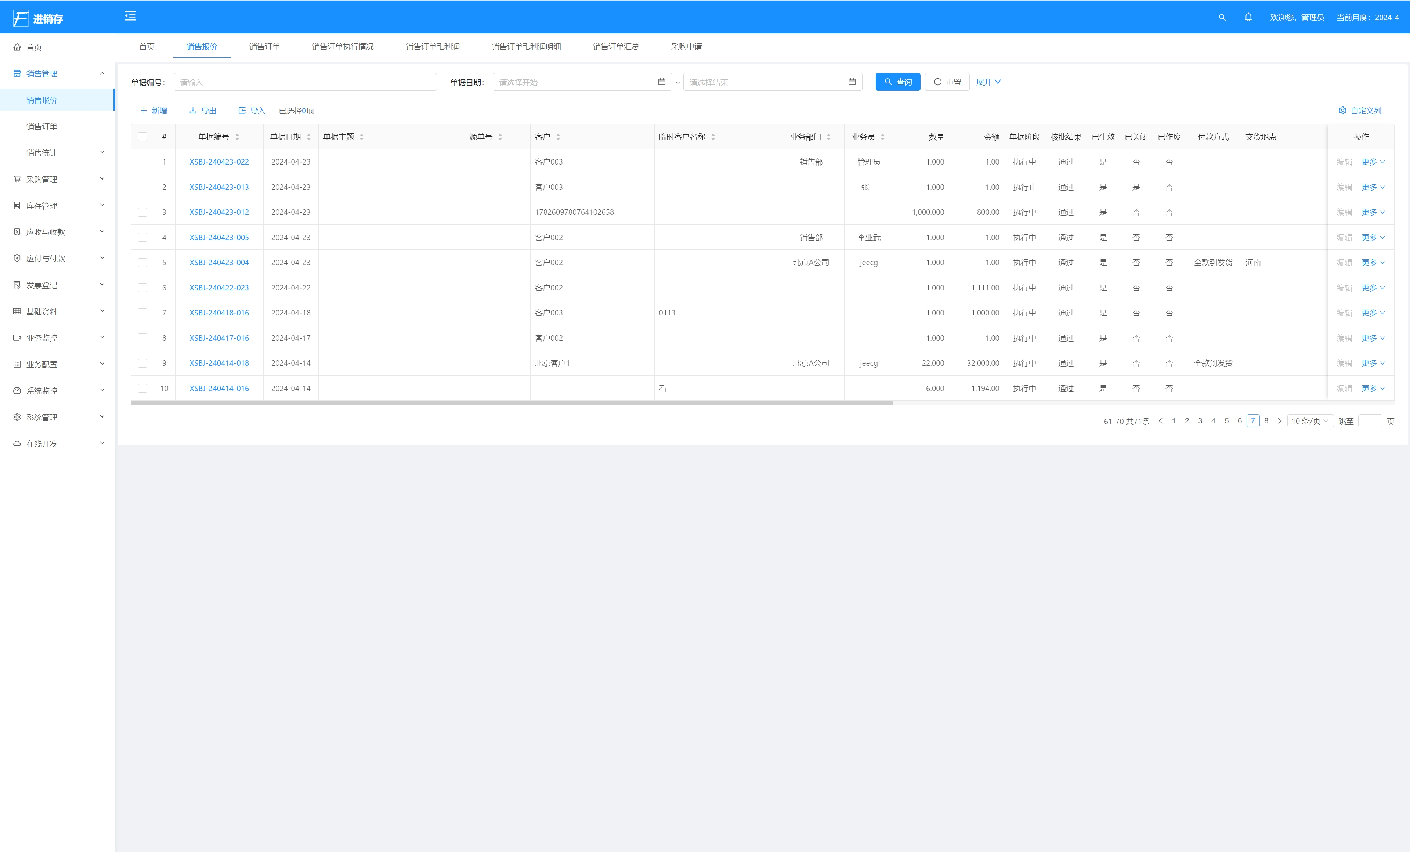Expand the 销售统计 submenu
Image resolution: width=1410 pixels, height=852 pixels.
[x=102, y=152]
